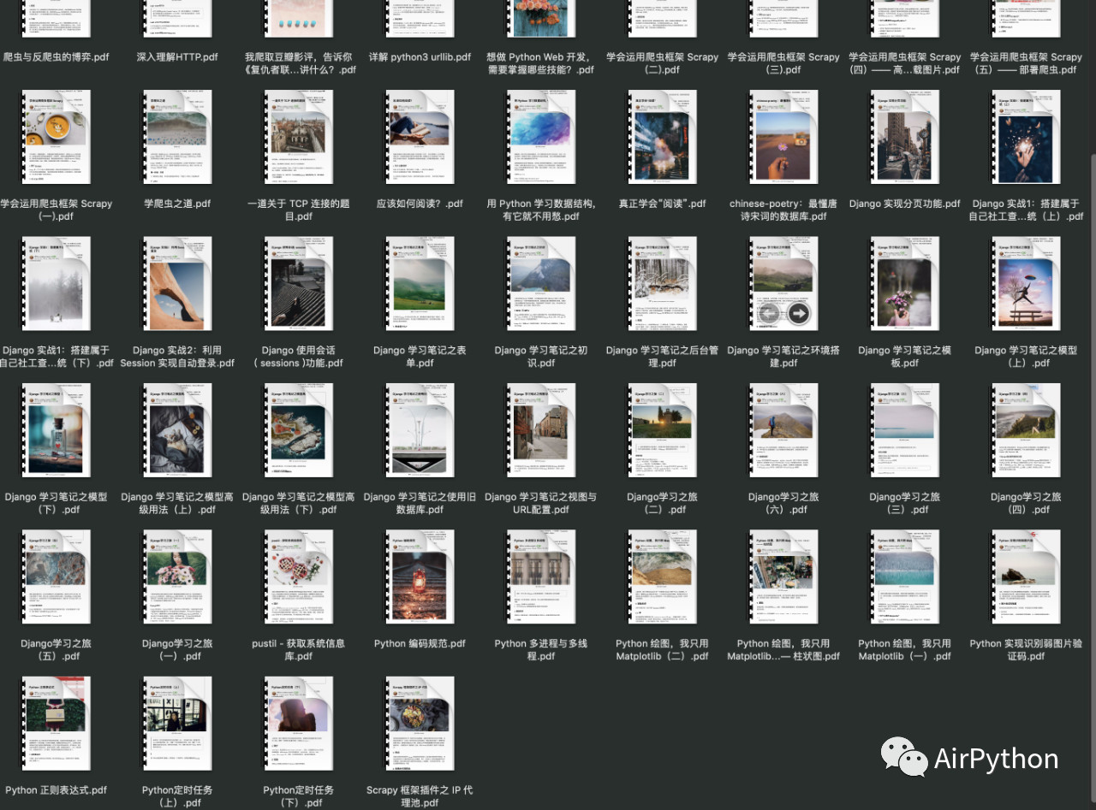Select the Python 多进程与多线程.pdf icon
1096x810 pixels.
[x=542, y=576]
